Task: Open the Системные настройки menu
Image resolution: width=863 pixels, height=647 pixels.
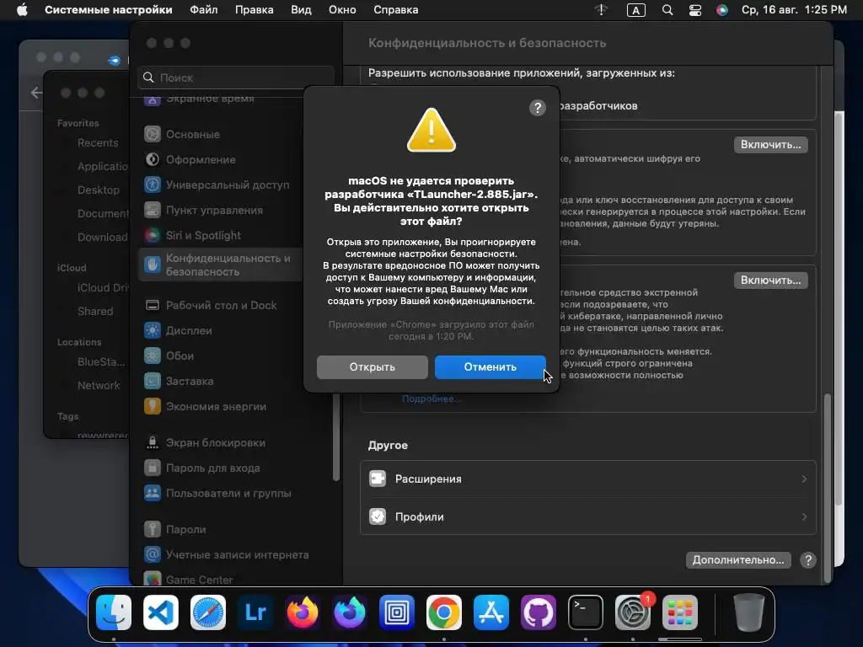Action: point(109,10)
